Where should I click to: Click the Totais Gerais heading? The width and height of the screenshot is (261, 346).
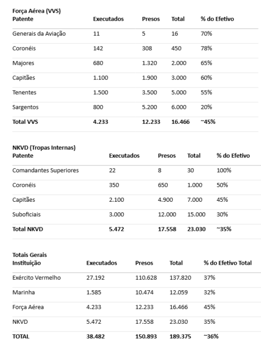click(x=29, y=255)
